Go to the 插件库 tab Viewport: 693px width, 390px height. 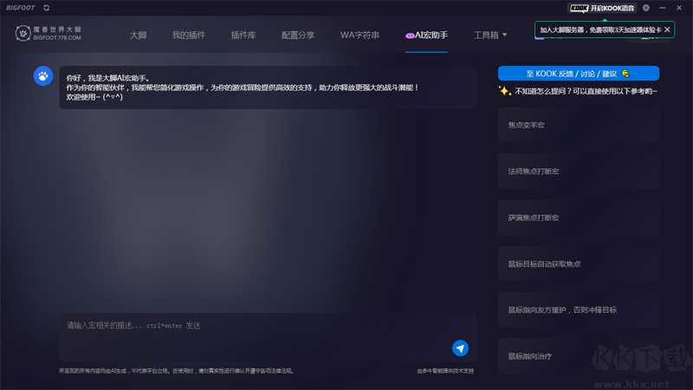pos(243,35)
